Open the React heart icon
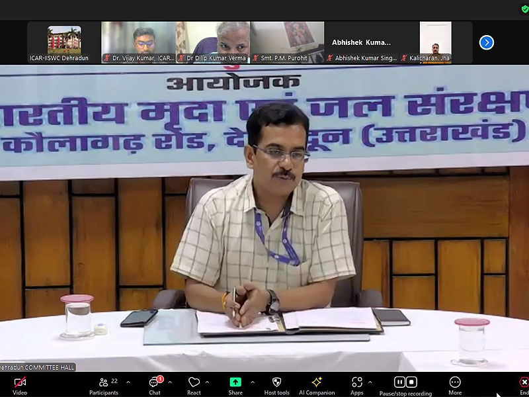 coord(194,382)
